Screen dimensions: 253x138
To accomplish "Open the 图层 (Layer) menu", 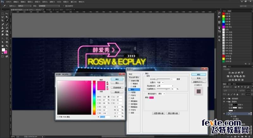I will point(30,2).
